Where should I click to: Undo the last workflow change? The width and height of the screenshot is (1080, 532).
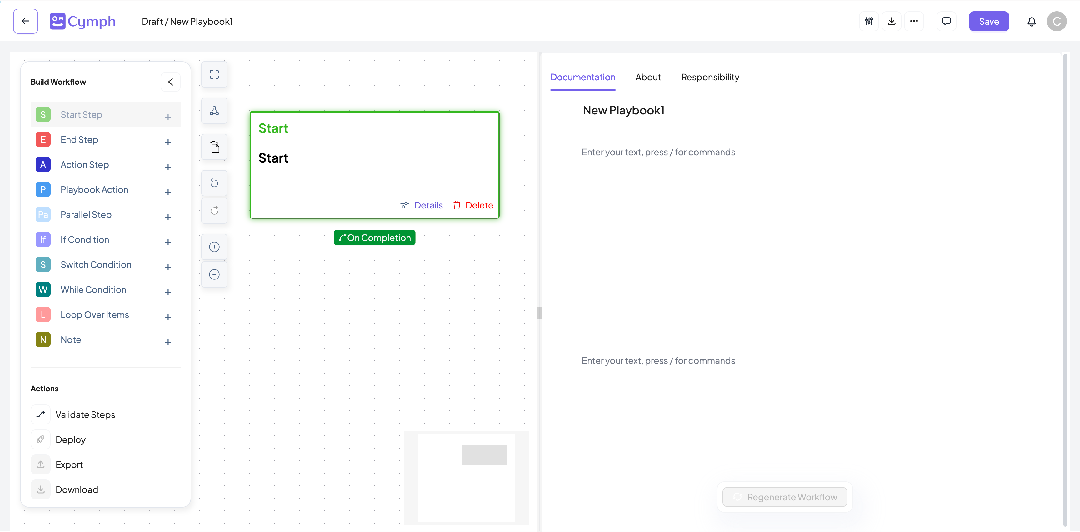[x=214, y=183]
